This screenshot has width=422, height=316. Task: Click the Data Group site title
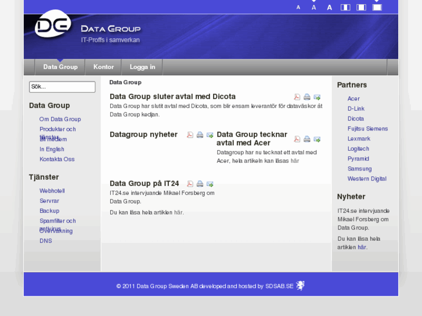pyautogui.click(x=111, y=29)
